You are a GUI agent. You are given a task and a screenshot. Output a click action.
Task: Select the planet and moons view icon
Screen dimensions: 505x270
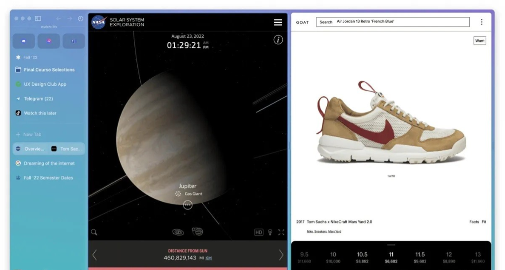coord(197,232)
